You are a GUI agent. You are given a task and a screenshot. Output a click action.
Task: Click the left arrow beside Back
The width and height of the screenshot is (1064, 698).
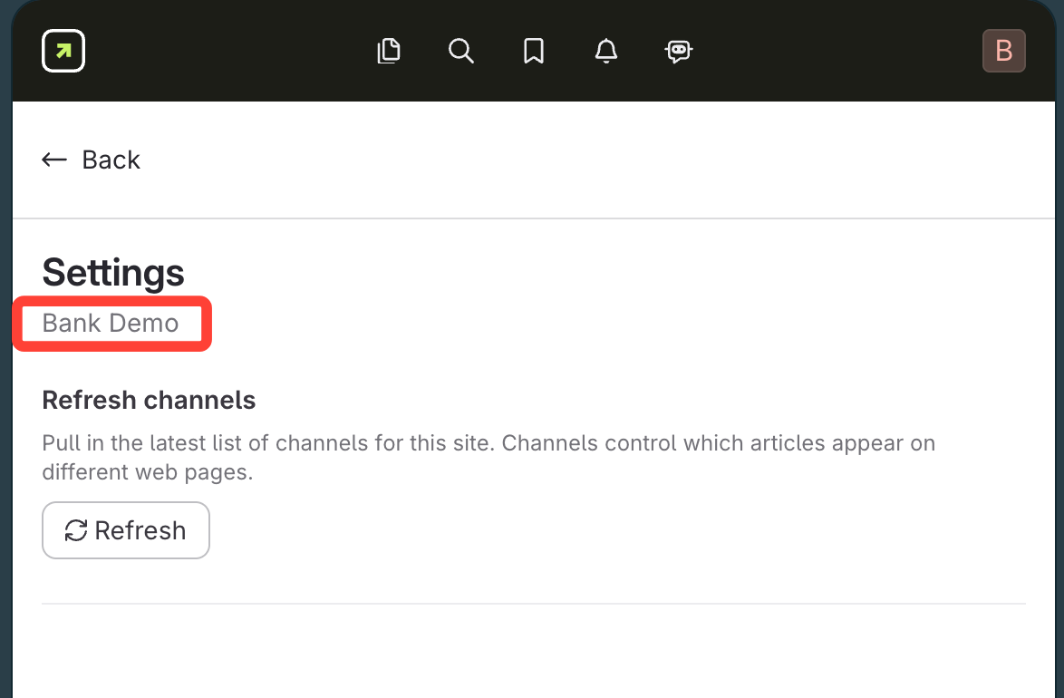click(x=54, y=160)
